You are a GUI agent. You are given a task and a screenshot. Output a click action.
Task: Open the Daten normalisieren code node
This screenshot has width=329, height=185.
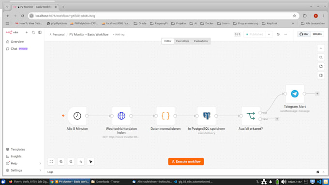(165, 116)
